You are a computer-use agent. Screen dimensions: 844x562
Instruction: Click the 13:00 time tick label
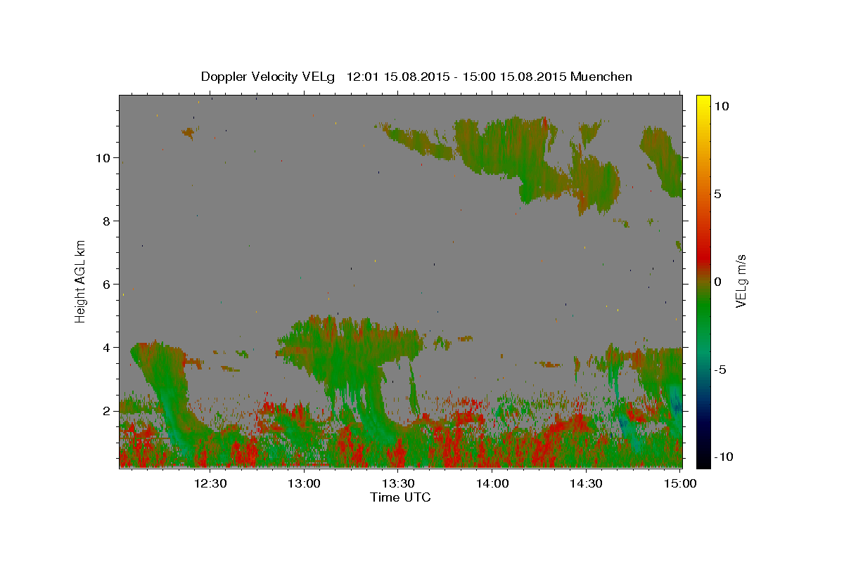point(305,483)
